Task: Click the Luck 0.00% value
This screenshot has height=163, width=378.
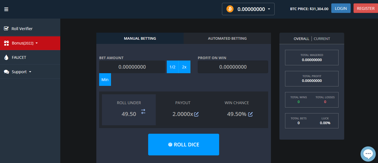Action: (x=325, y=123)
